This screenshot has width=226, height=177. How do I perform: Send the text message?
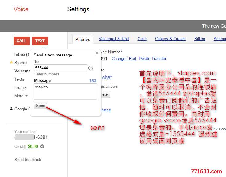41,106
